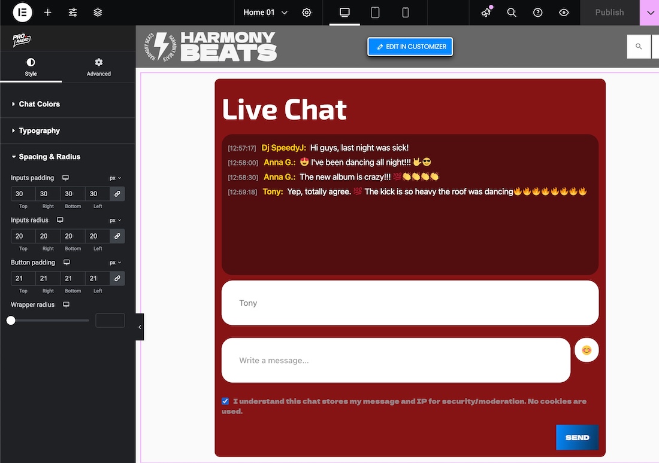Viewport: 659px width, 463px height.
Task: Toggle linked values for Button padding
Action: click(117, 278)
